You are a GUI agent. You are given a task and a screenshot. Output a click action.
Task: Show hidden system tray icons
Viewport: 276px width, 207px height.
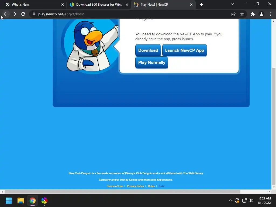point(230,201)
